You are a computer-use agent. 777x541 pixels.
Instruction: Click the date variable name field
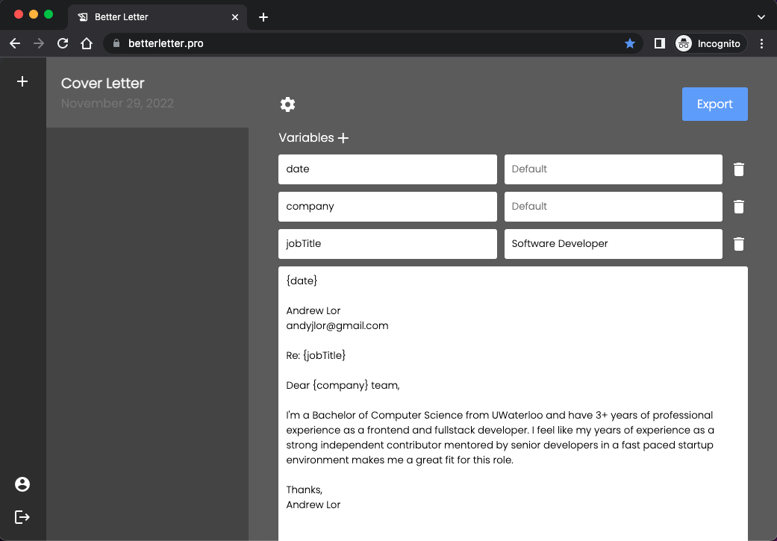coord(387,169)
